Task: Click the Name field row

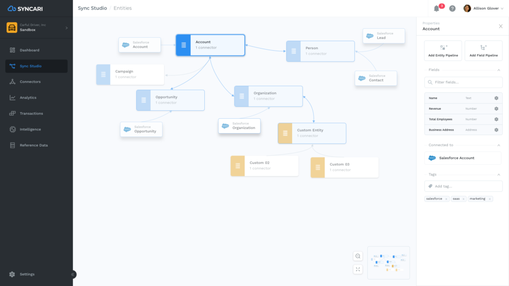Action: [x=463, y=98]
